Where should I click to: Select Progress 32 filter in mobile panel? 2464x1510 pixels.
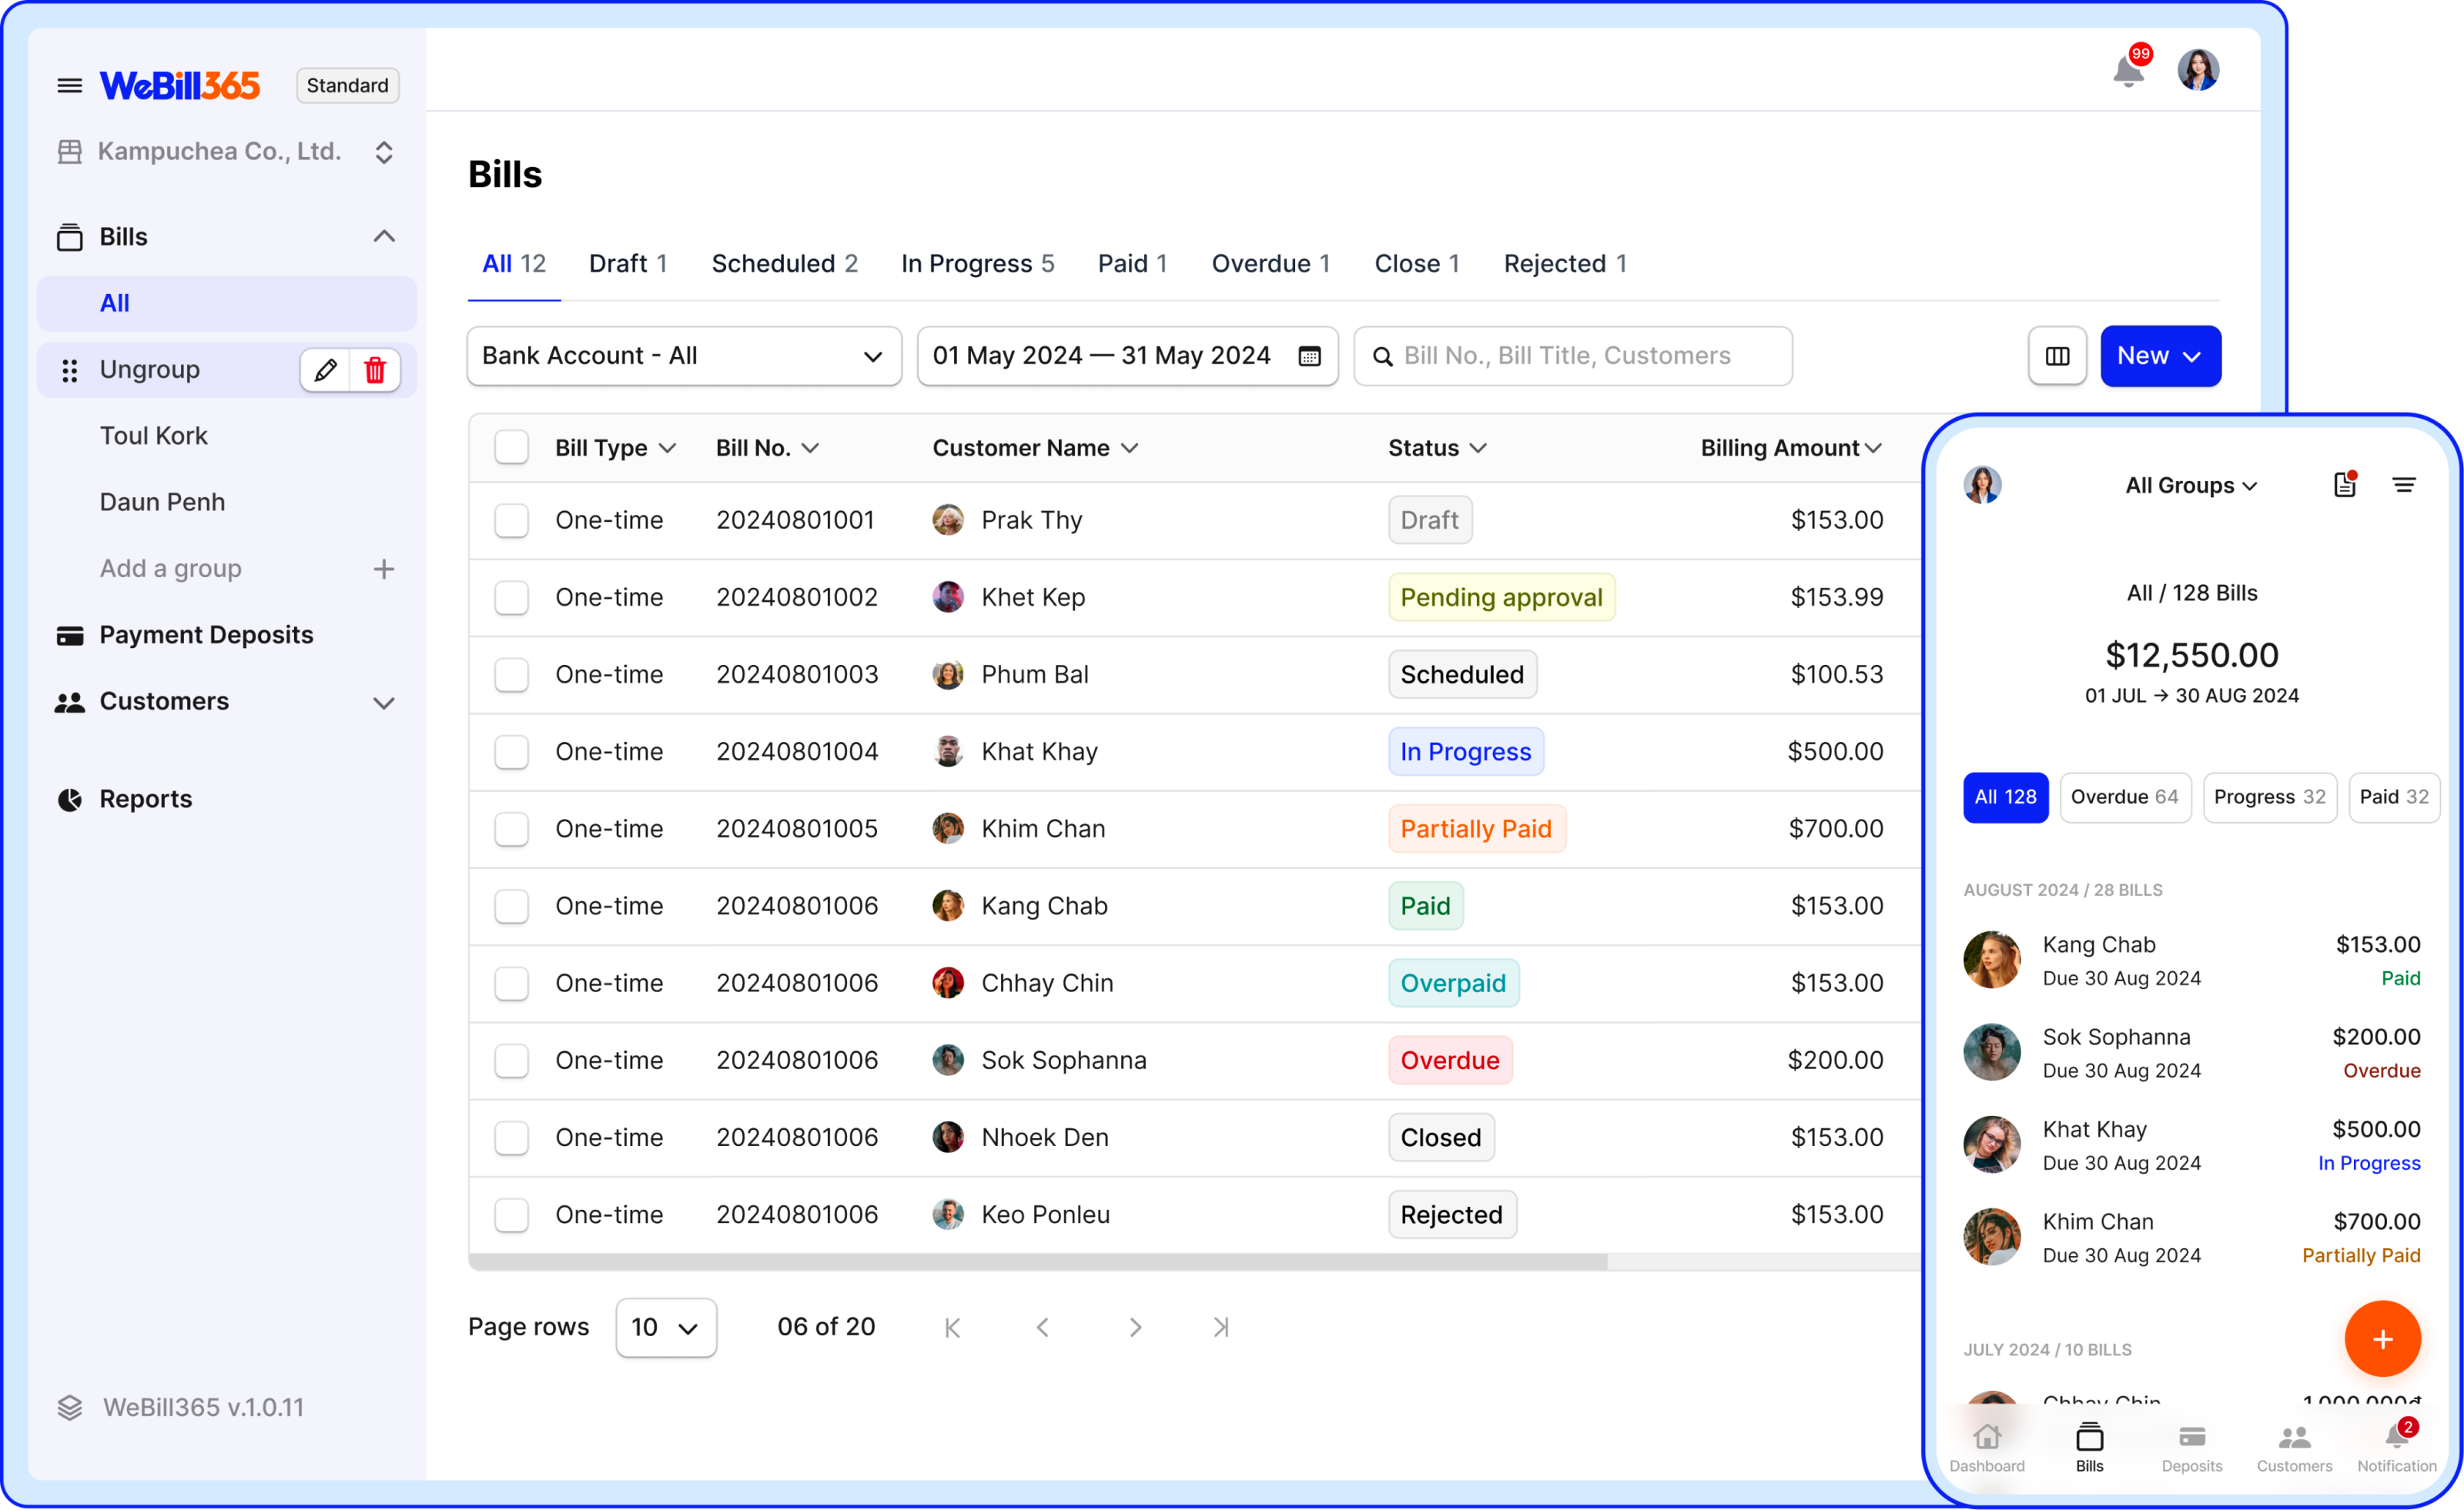pos(2269,797)
